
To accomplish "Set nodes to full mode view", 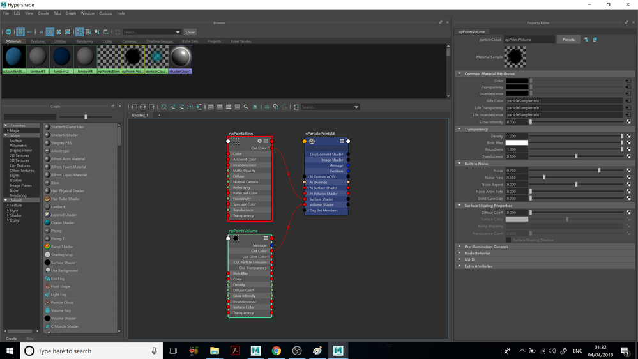I will point(229,107).
